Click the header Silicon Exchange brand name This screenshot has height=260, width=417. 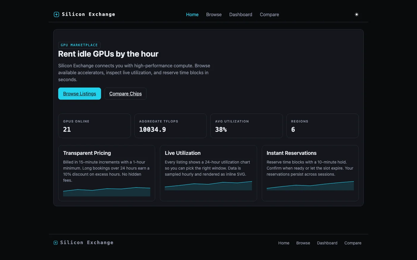(x=88, y=14)
